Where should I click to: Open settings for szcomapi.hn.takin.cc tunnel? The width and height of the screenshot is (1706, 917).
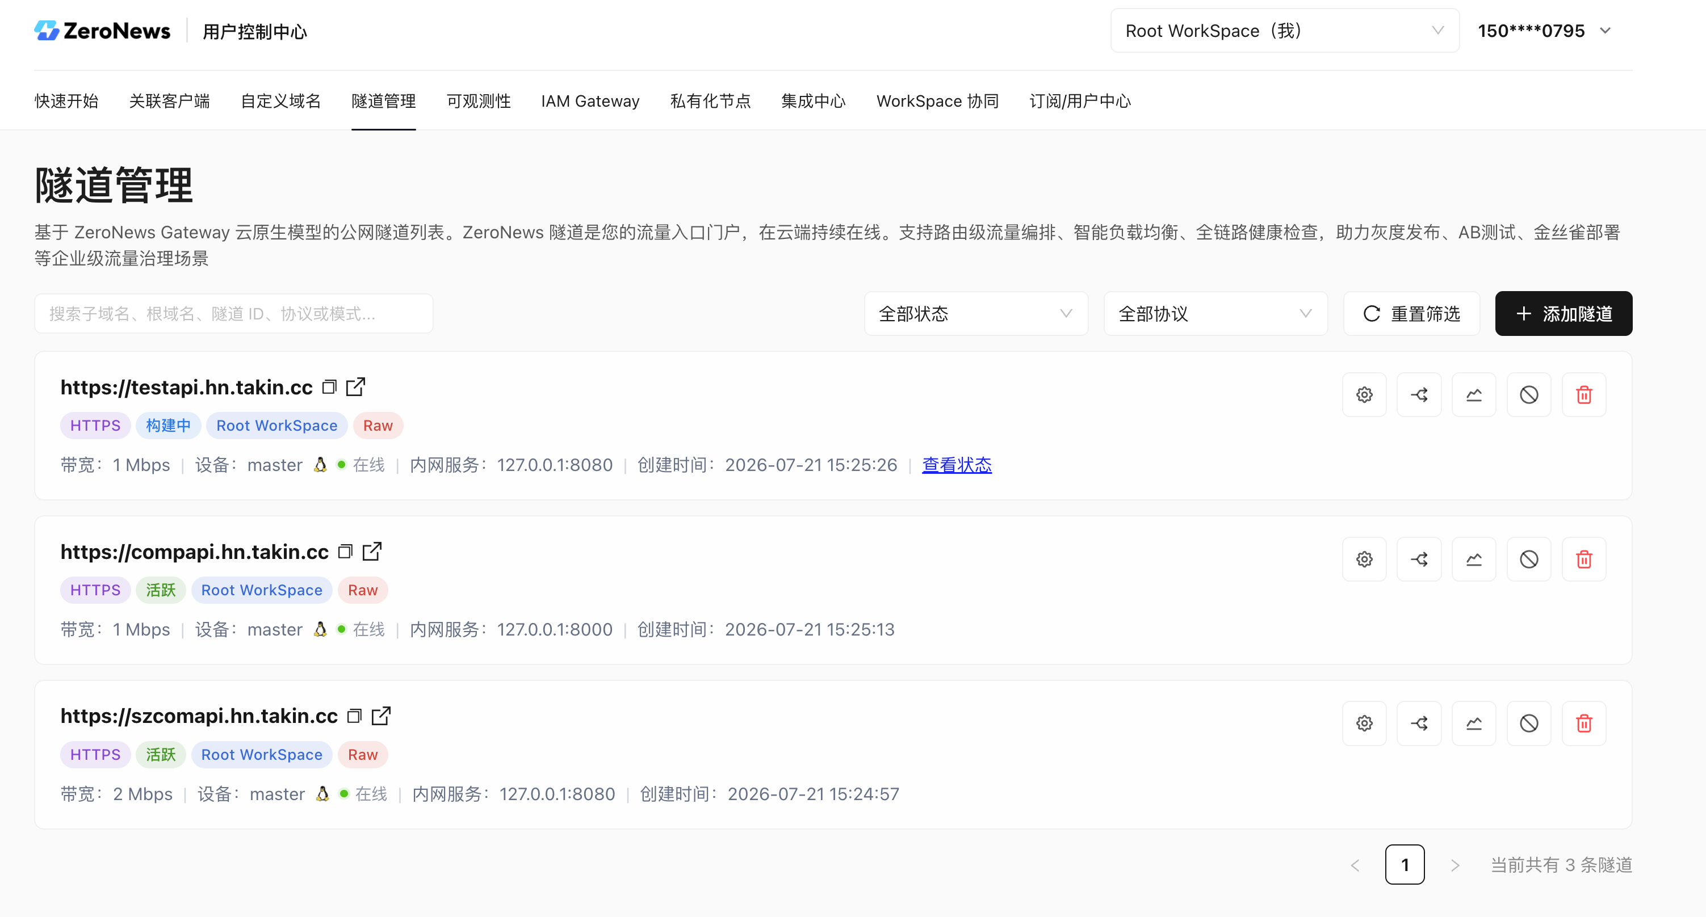tap(1364, 723)
